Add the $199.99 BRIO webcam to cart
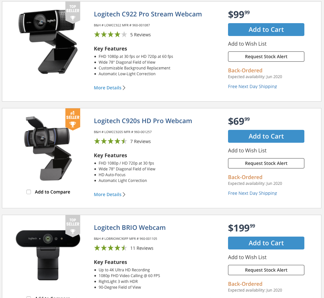The height and width of the screenshot is (298, 324). [266, 243]
